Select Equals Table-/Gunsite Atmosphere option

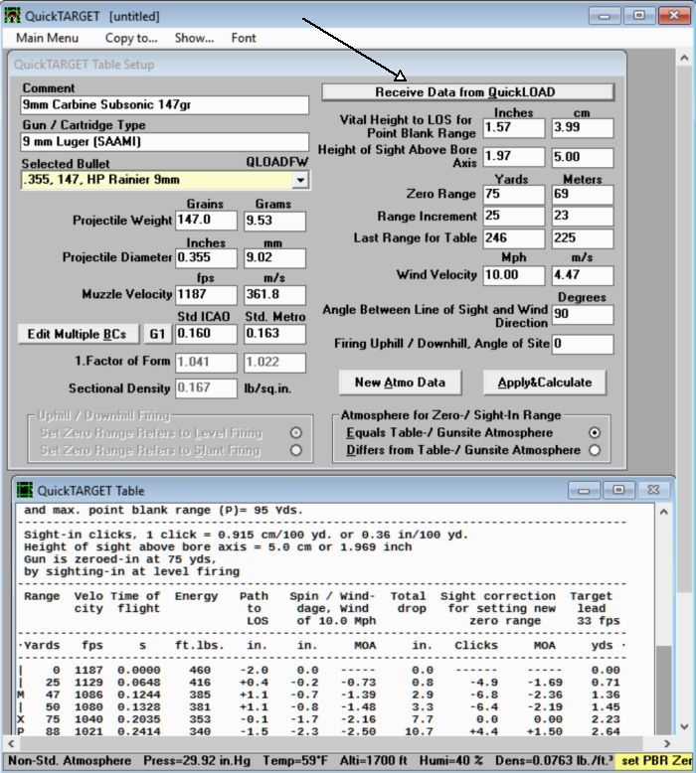pos(595,433)
